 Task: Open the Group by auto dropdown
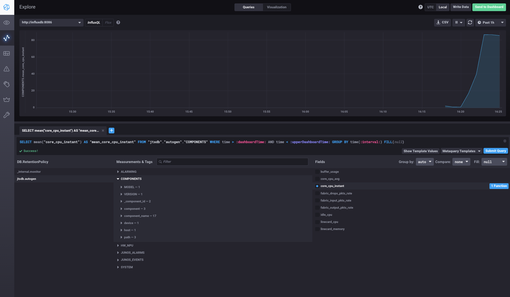click(424, 162)
